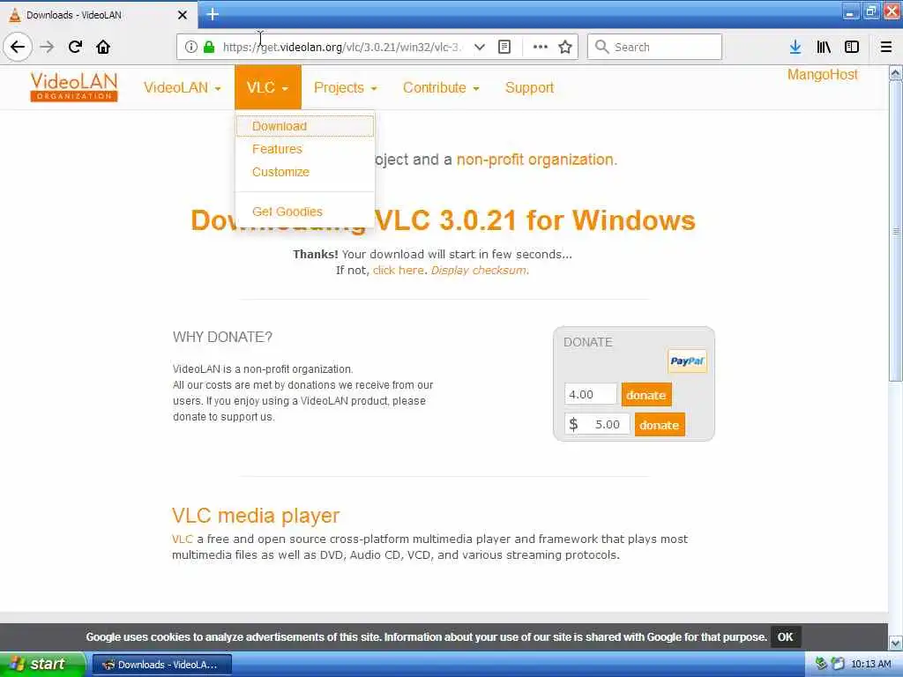
Task: Expand the Projects navigation dropdown
Action: 345,87
